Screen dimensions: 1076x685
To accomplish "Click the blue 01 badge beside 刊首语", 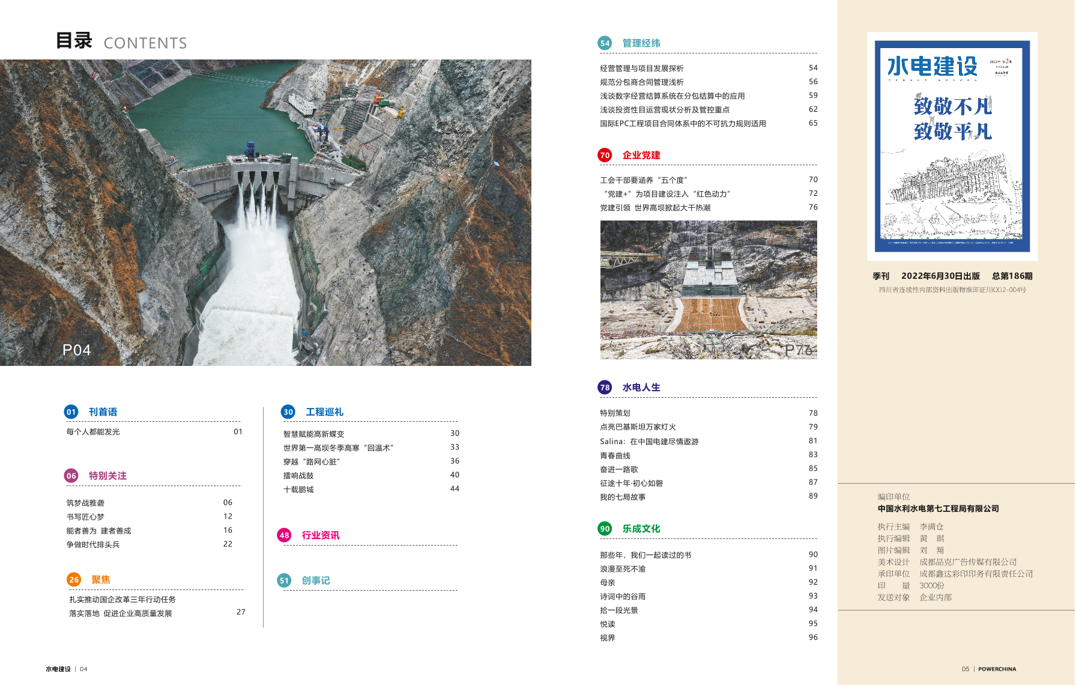I will (x=71, y=412).
